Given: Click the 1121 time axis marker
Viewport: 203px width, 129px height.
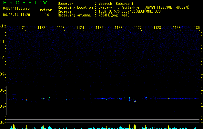Looking at the screenshot, I should [22, 28].
